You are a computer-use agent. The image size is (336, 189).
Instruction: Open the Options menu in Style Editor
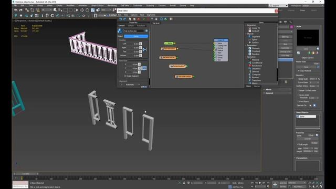click(x=134, y=15)
